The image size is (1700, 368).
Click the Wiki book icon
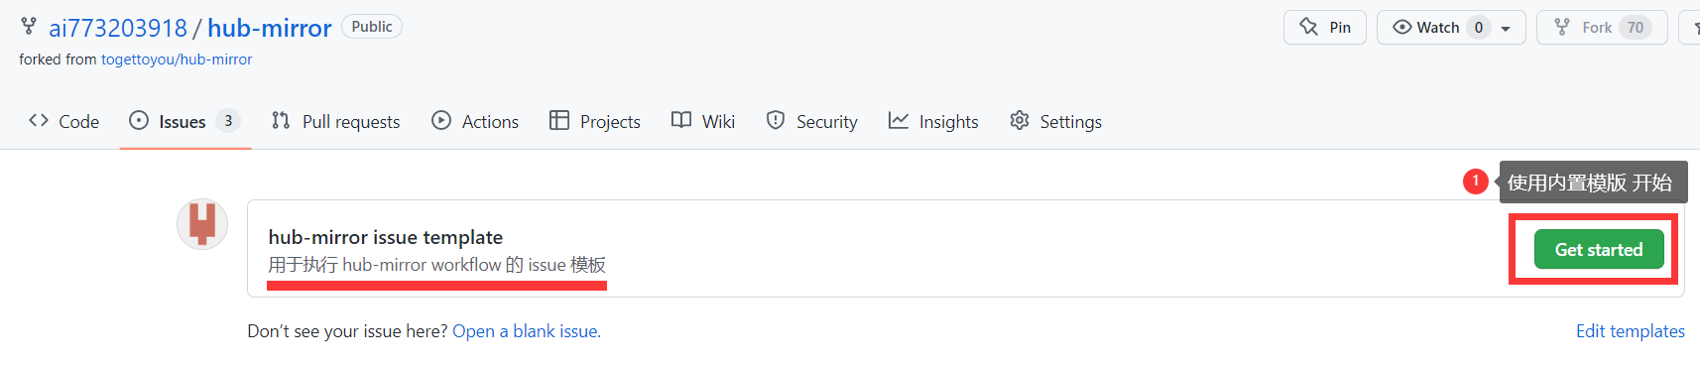click(681, 120)
